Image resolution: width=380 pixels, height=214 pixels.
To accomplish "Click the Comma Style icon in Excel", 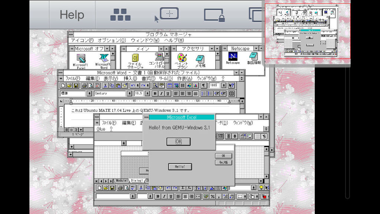I will tap(219, 196).
